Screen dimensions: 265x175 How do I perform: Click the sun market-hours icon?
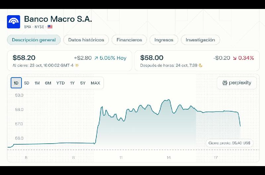77,65
